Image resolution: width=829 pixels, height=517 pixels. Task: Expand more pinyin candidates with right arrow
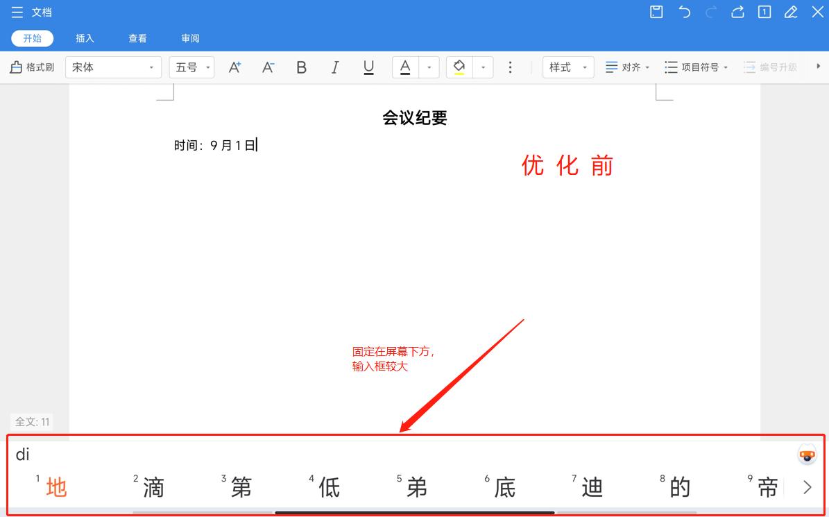[807, 488]
